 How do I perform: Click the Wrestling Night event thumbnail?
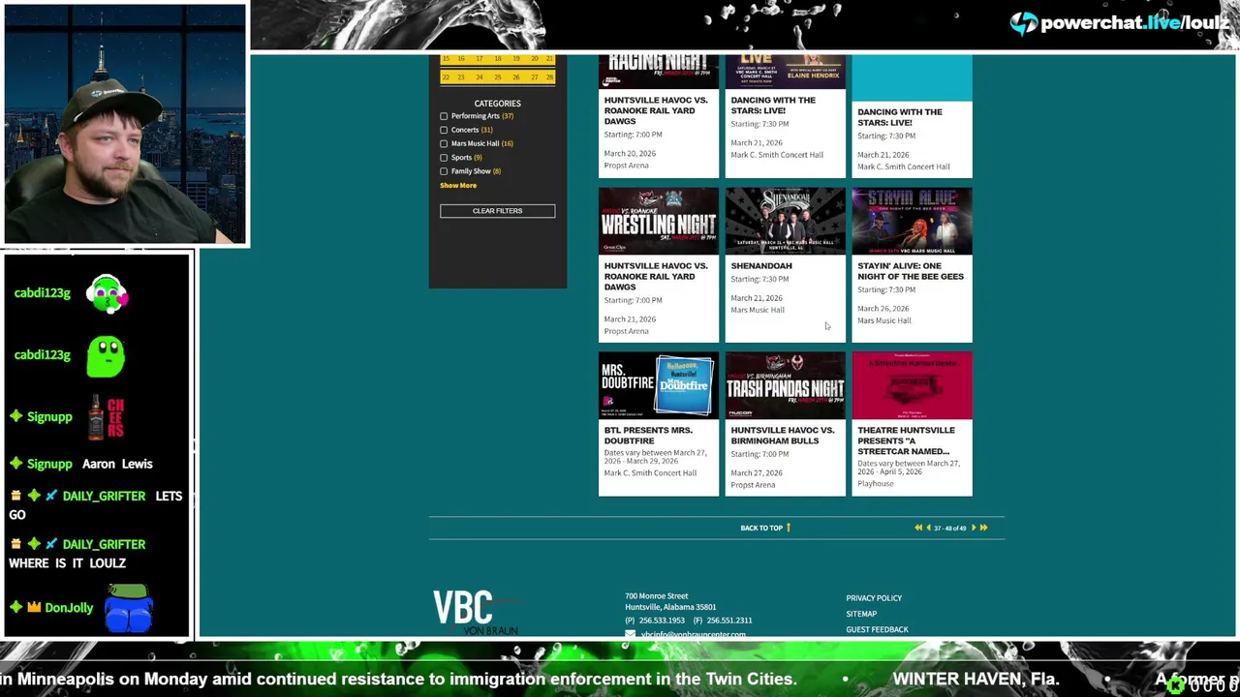pyautogui.click(x=659, y=222)
